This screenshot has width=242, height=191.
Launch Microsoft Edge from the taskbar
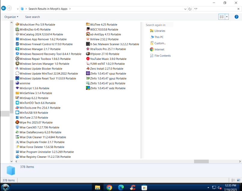121,187
